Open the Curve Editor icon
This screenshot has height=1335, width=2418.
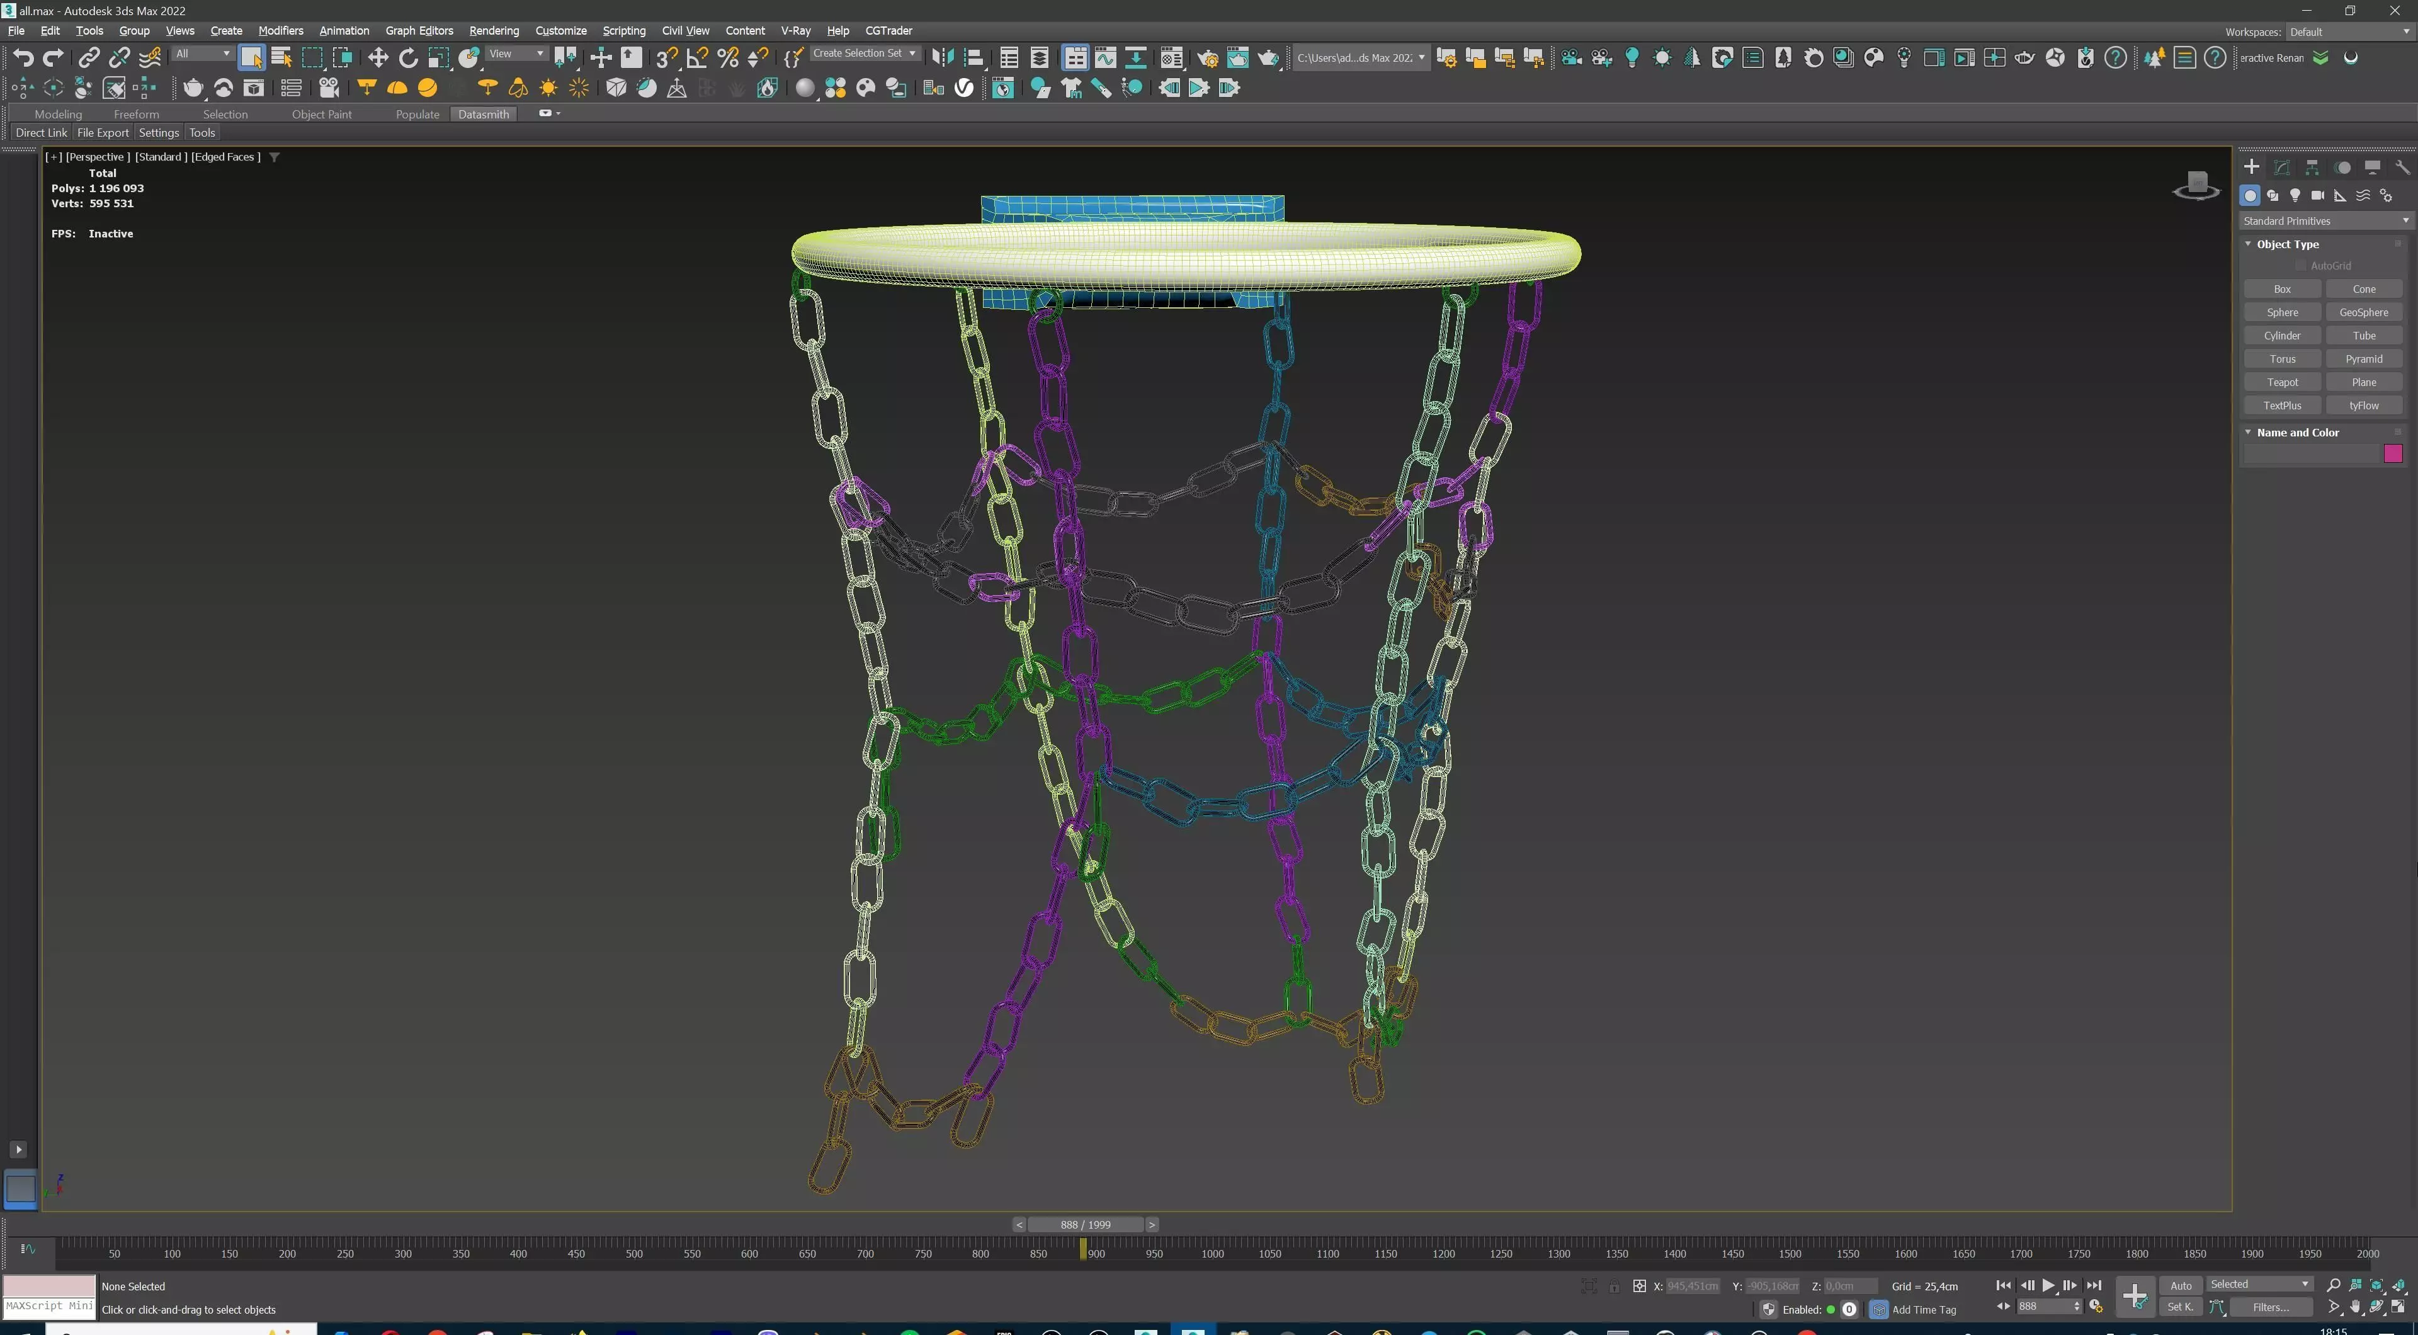(1106, 58)
